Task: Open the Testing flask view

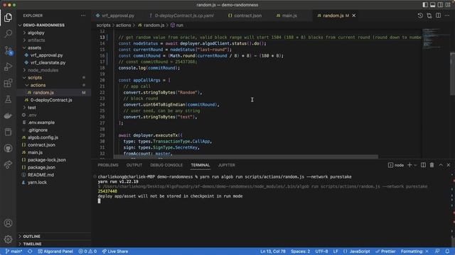Action: (x=8, y=99)
